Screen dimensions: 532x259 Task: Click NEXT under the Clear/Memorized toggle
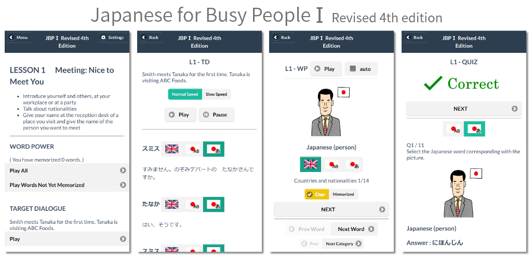[x=331, y=210]
